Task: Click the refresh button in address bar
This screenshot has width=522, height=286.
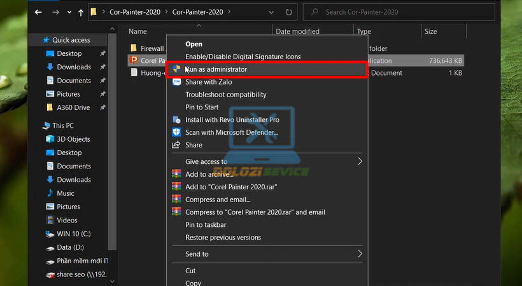Action: click(290, 12)
